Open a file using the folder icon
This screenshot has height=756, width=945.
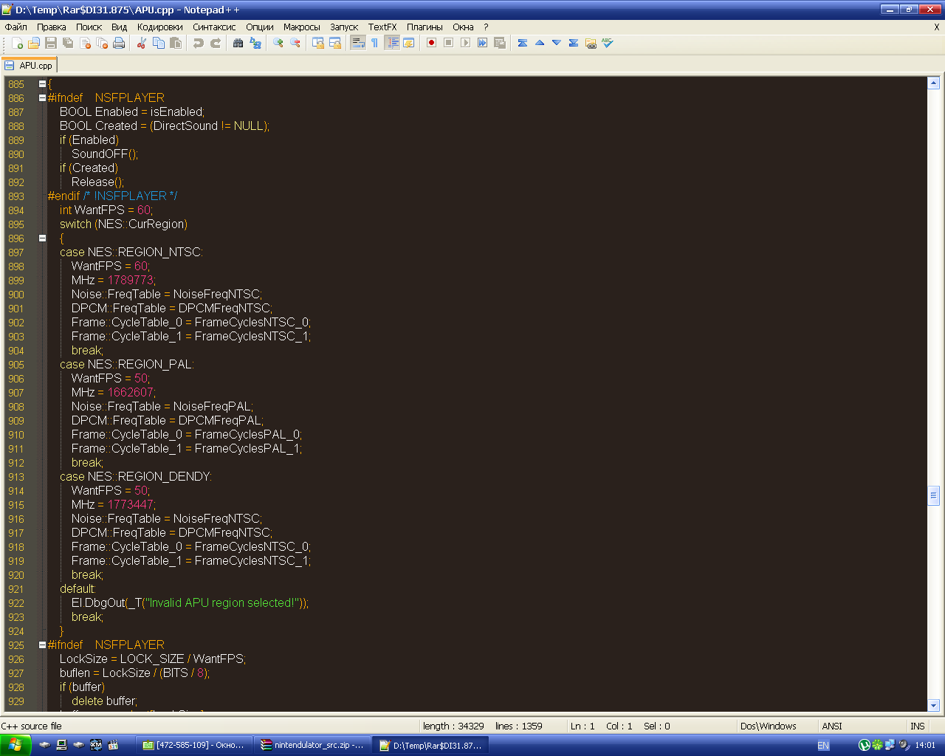[x=34, y=44]
